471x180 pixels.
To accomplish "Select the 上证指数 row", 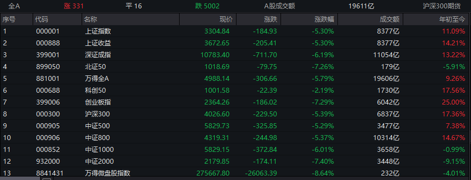I will [x=235, y=31].
